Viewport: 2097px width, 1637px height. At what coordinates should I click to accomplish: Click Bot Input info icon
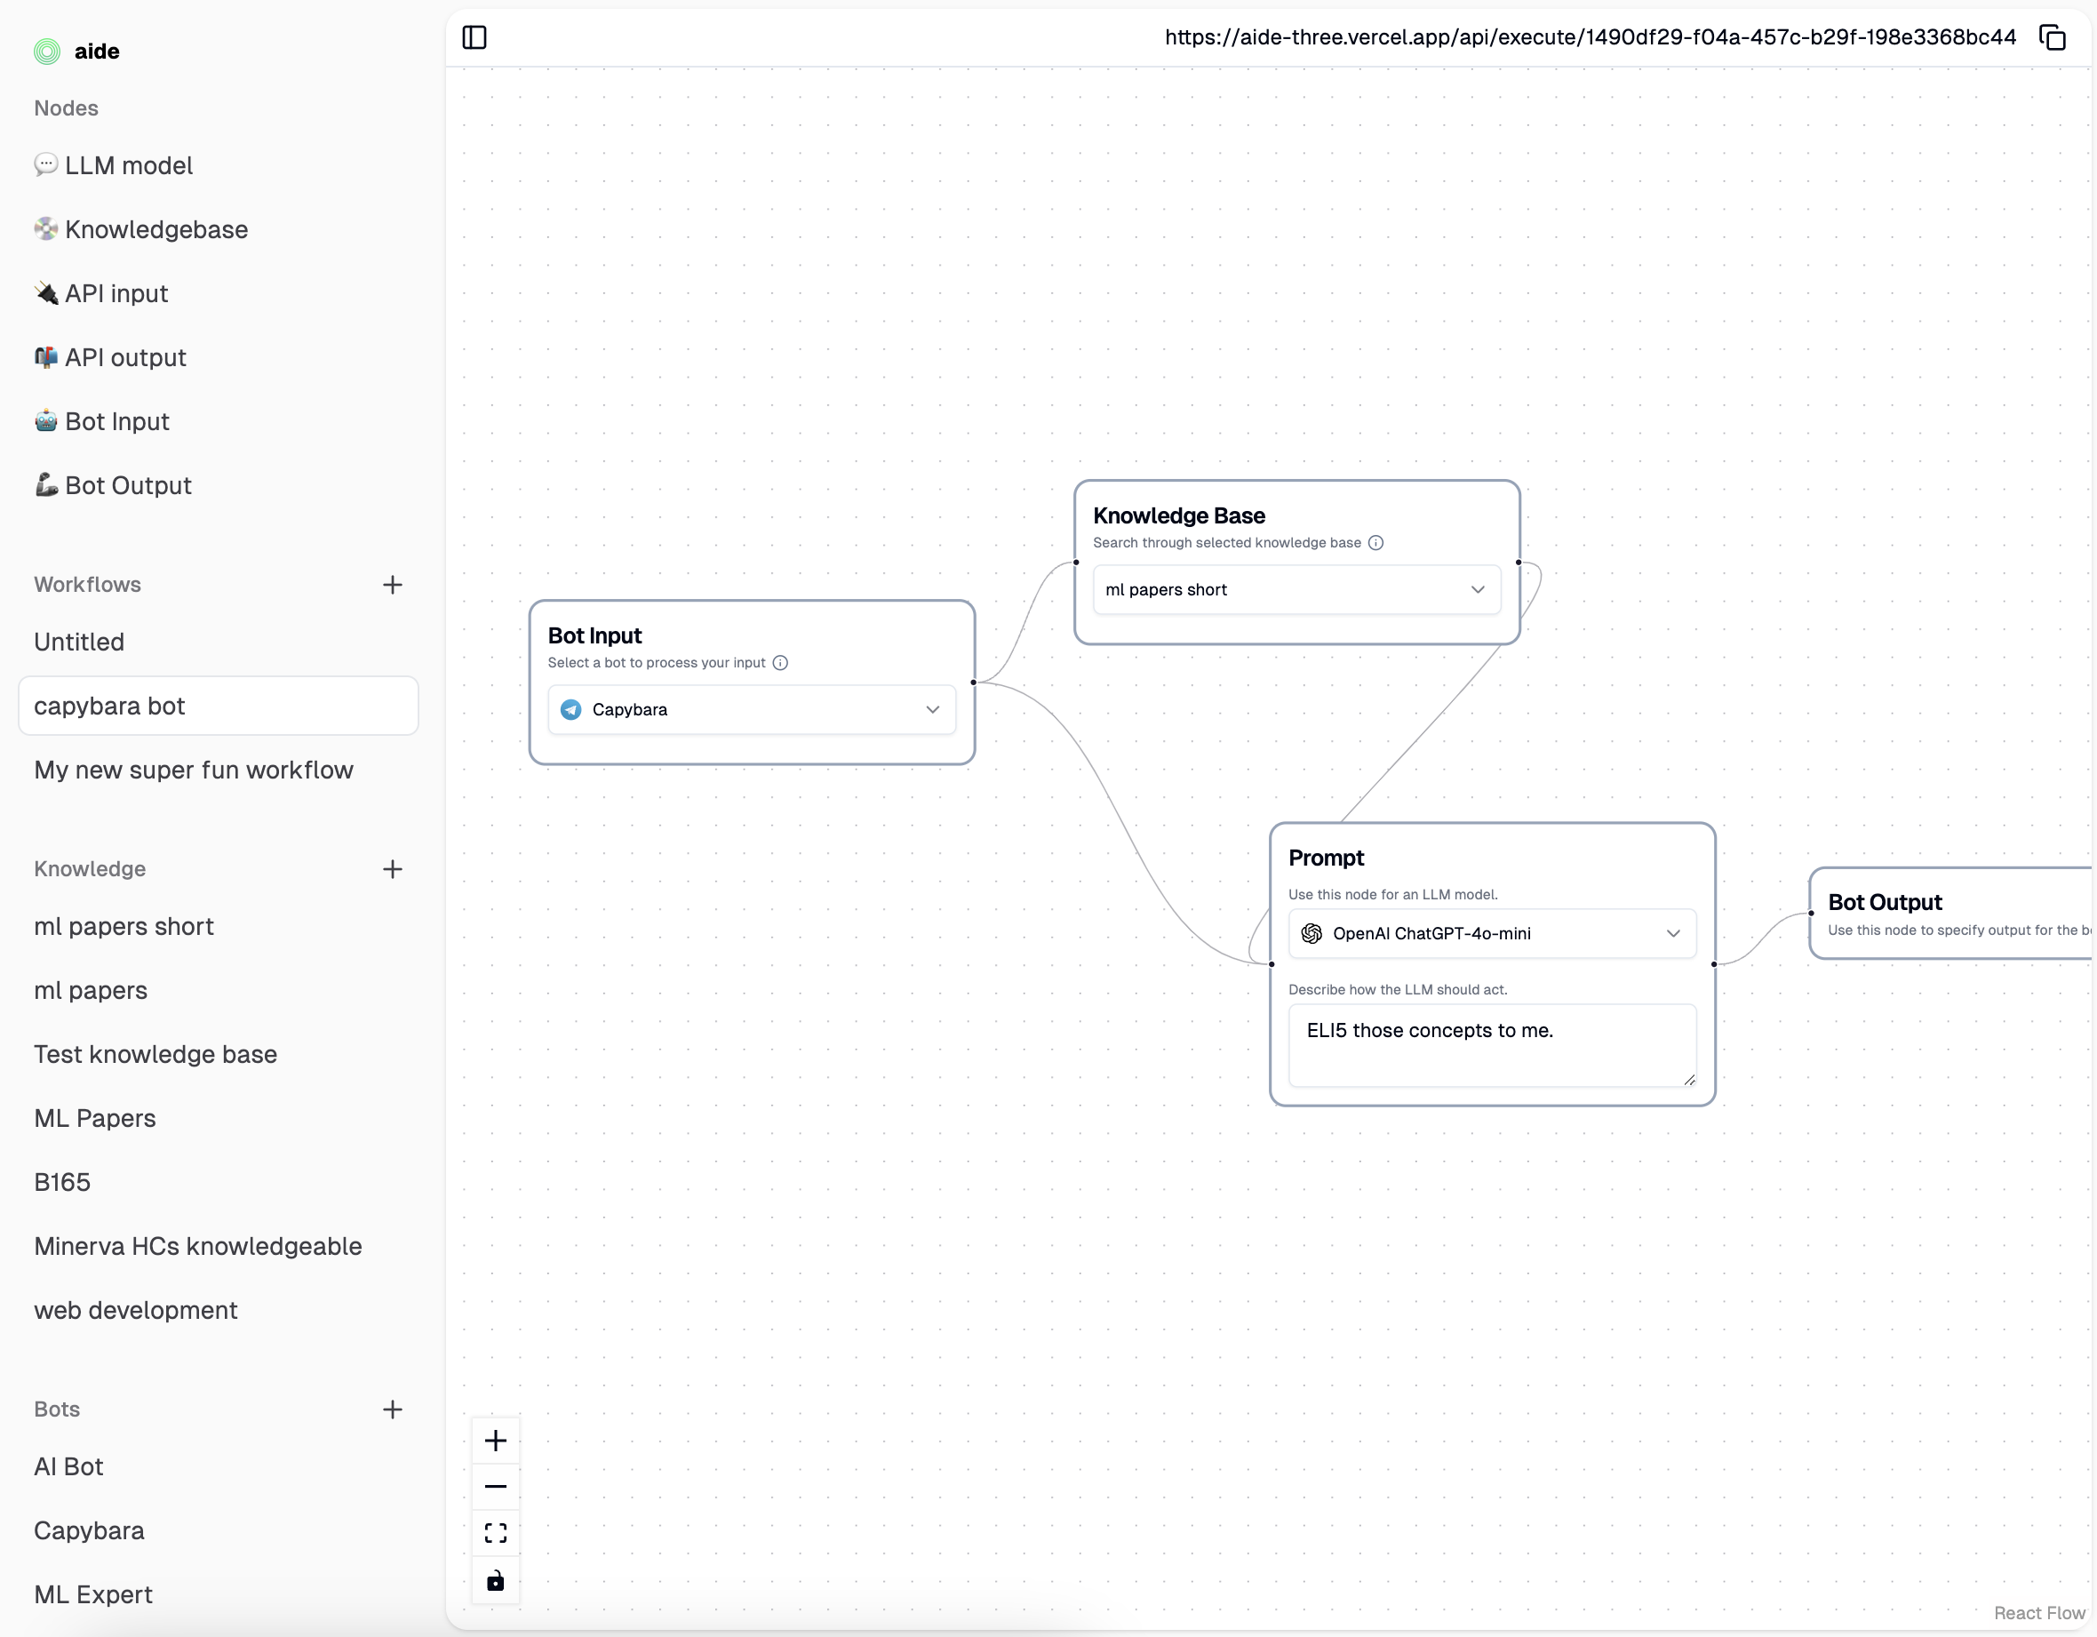tap(781, 662)
